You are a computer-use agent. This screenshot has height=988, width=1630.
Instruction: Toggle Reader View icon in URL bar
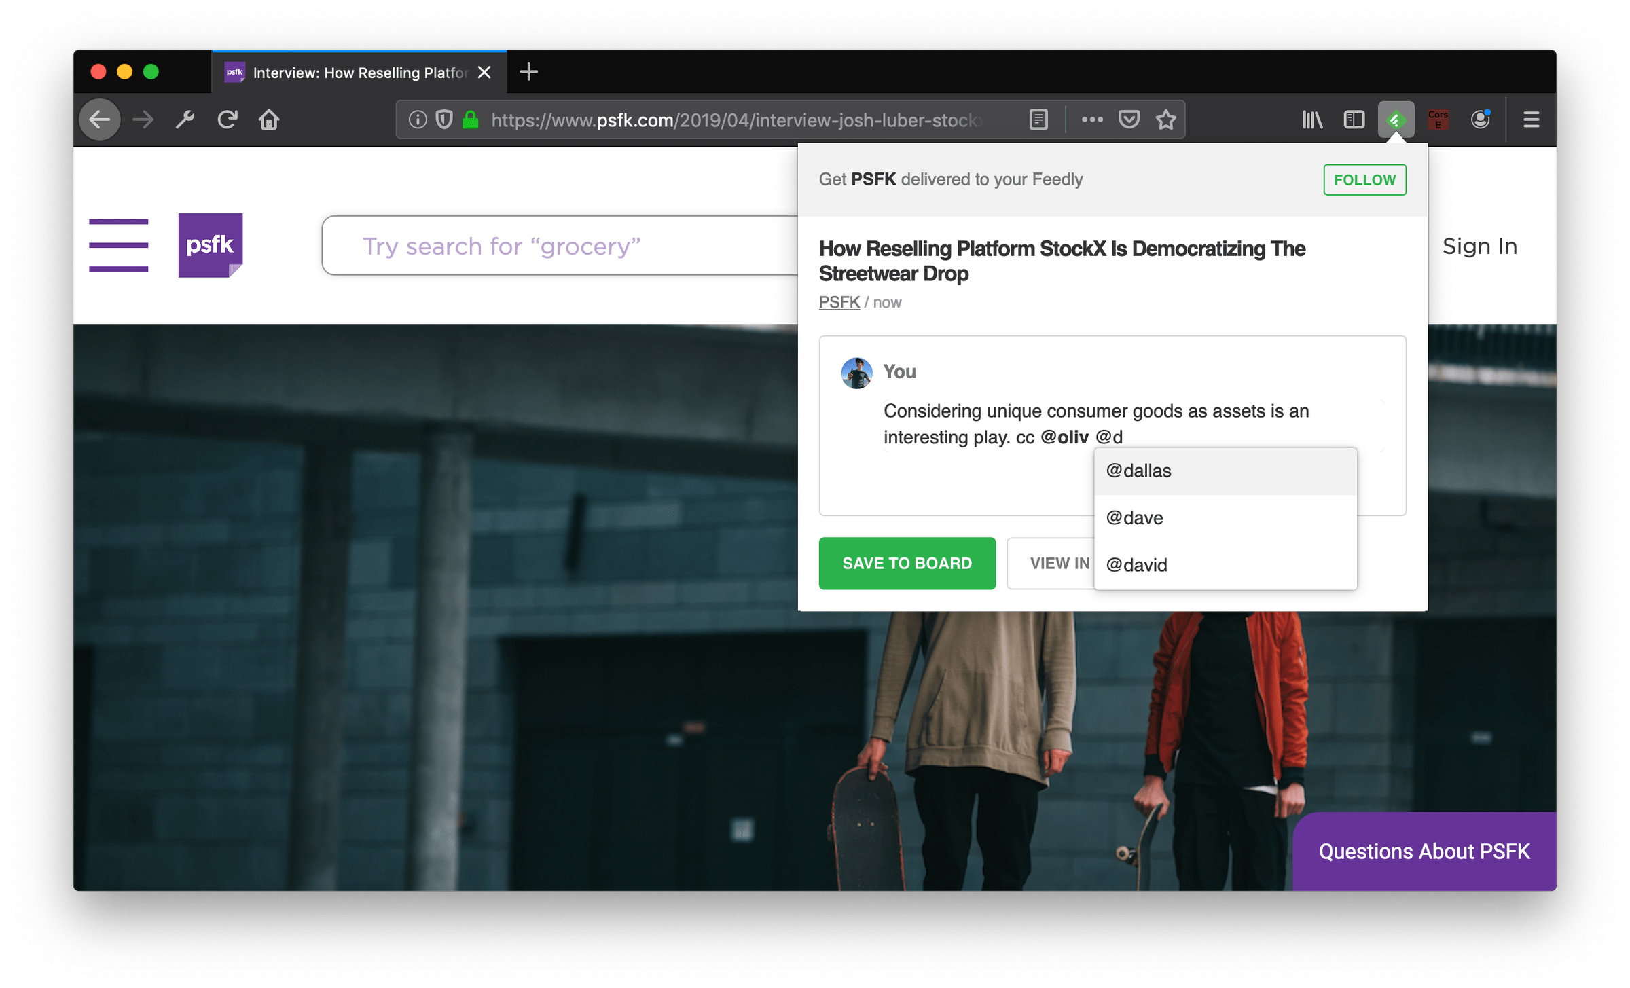(x=1038, y=120)
